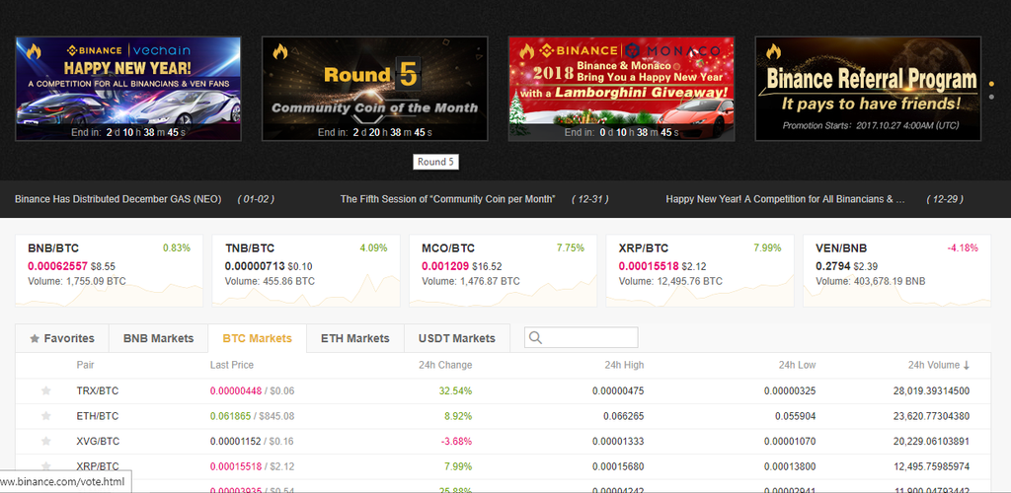The height and width of the screenshot is (493, 1011).
Task: Open the Monaco Lamborghini Giveaway banner
Action: pyautogui.click(x=622, y=88)
